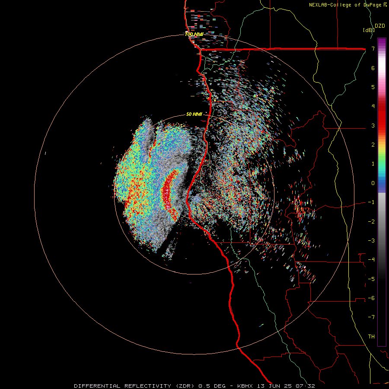
Task: Click the 0 dB label on the scale
Action: [373, 183]
